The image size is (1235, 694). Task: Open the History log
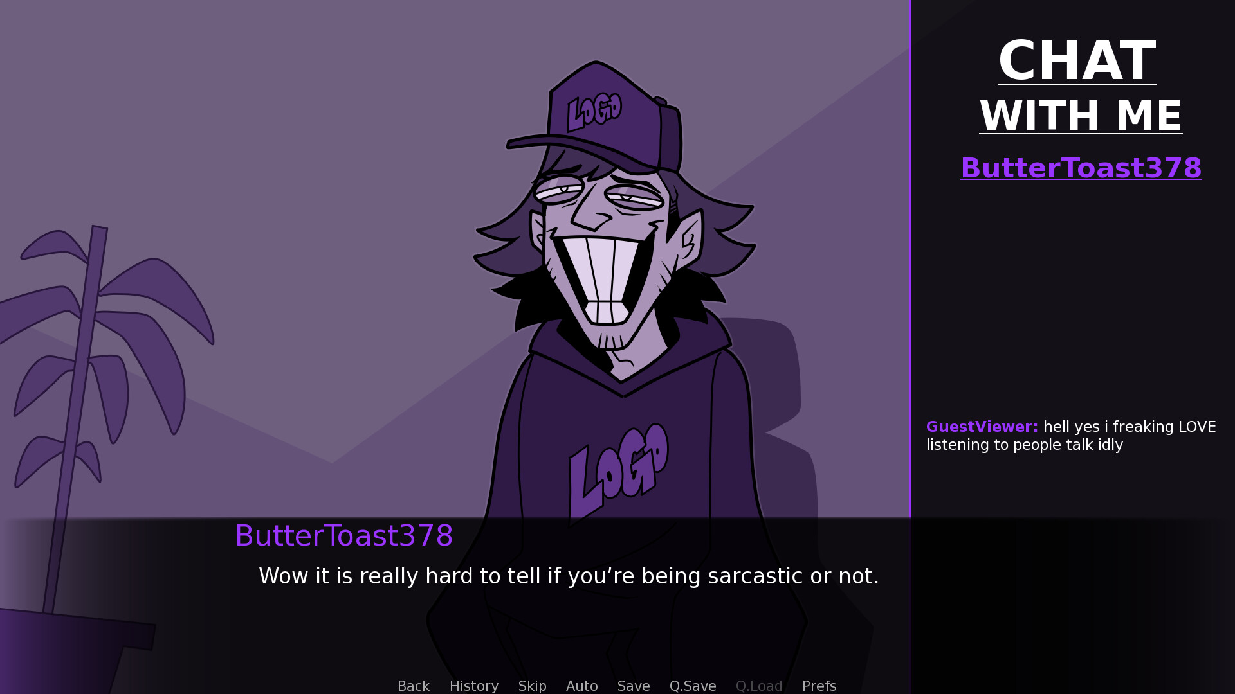coord(474,686)
